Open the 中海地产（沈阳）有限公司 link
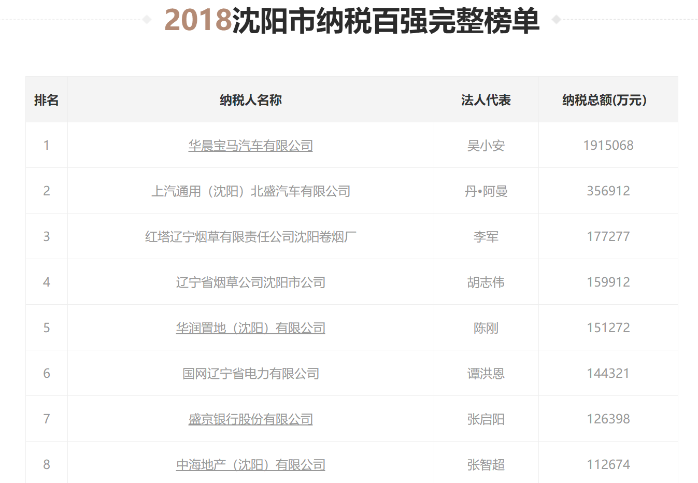Image resolution: width=698 pixels, height=483 pixels. pyautogui.click(x=250, y=465)
